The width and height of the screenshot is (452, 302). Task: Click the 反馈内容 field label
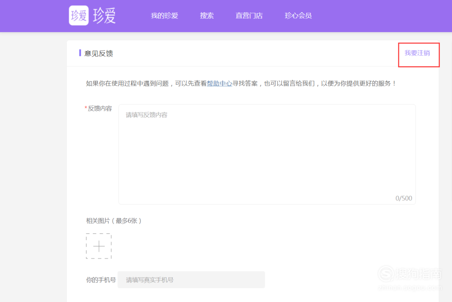point(100,108)
